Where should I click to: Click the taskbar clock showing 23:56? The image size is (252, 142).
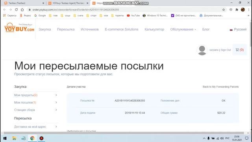coord(237,138)
